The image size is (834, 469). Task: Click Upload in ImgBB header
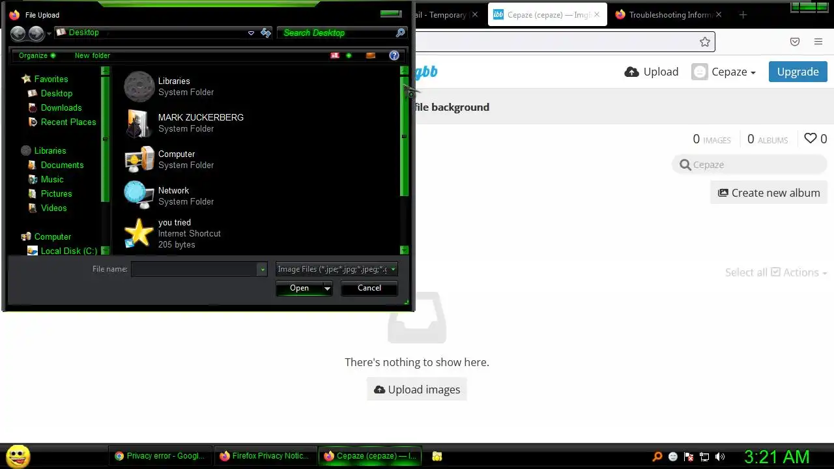click(651, 72)
